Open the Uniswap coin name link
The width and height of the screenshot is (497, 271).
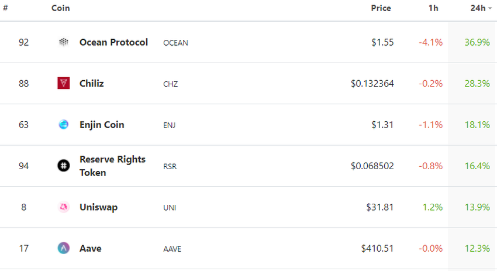click(98, 207)
